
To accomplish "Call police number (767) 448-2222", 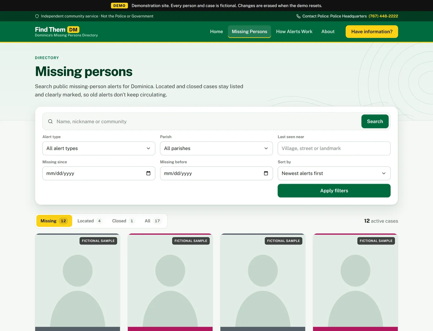I will [x=383, y=16].
